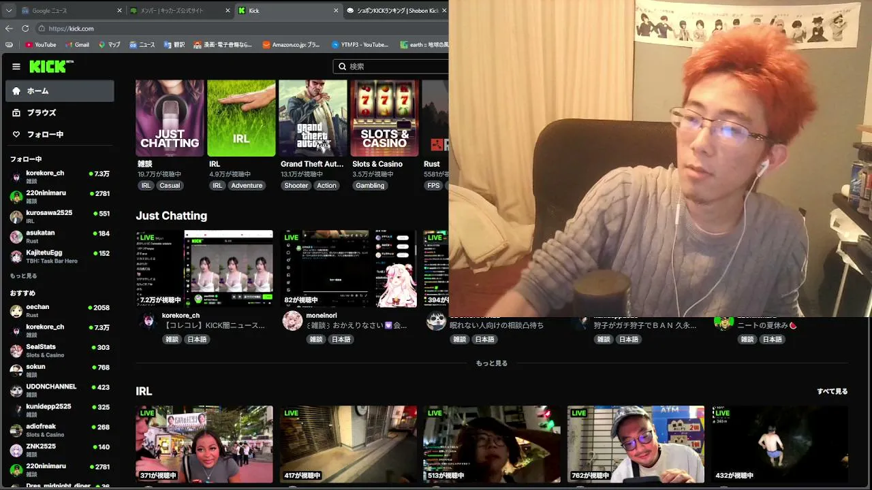Click UDONCHANNEL avatar in the sidebar
Screen dimensions: 872x490
16,391
